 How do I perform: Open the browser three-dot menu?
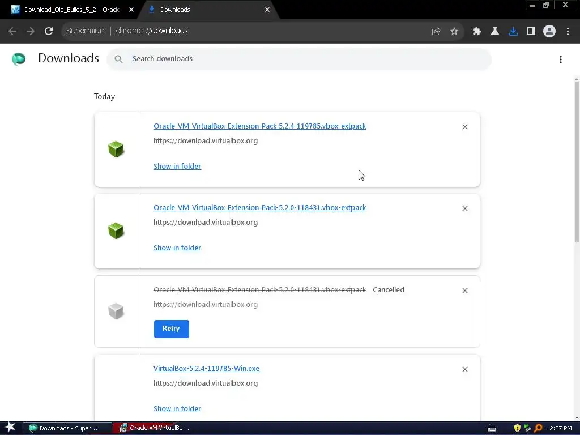(x=568, y=32)
